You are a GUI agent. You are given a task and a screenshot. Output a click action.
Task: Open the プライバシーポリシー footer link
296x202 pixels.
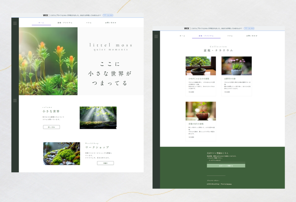click(x=213, y=181)
